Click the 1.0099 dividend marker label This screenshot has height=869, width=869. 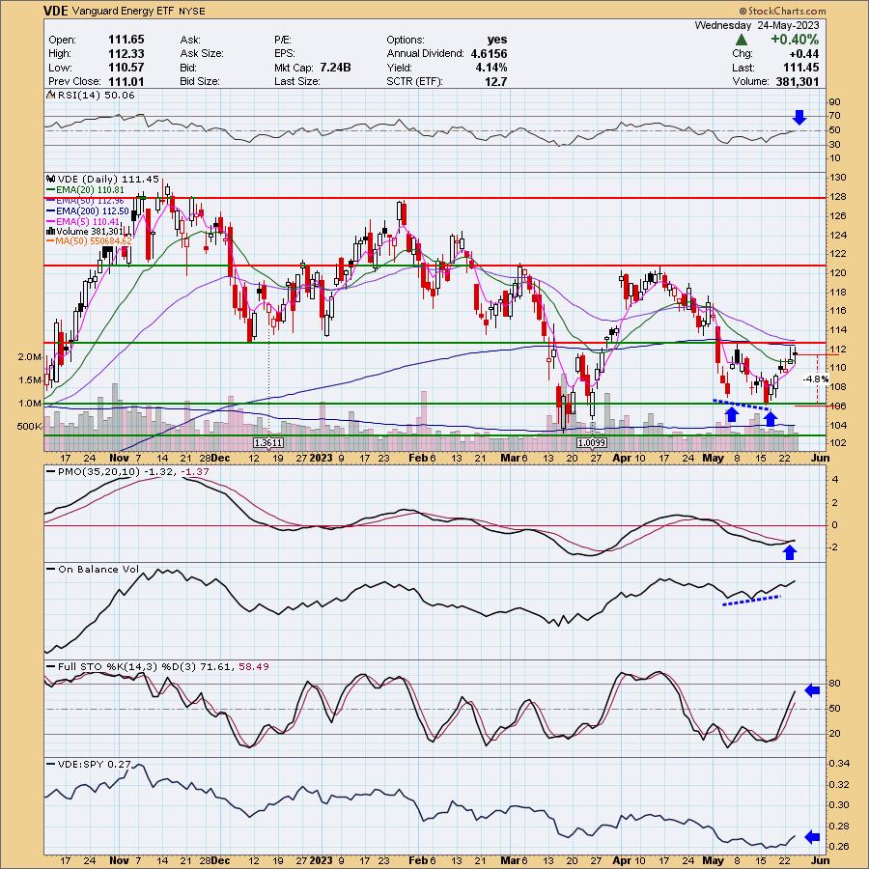[x=592, y=443]
